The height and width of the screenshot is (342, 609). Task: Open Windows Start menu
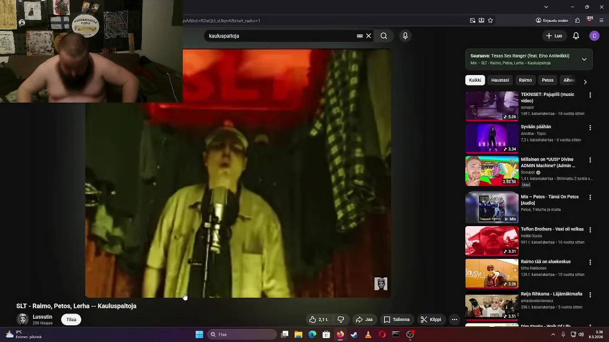click(199, 334)
